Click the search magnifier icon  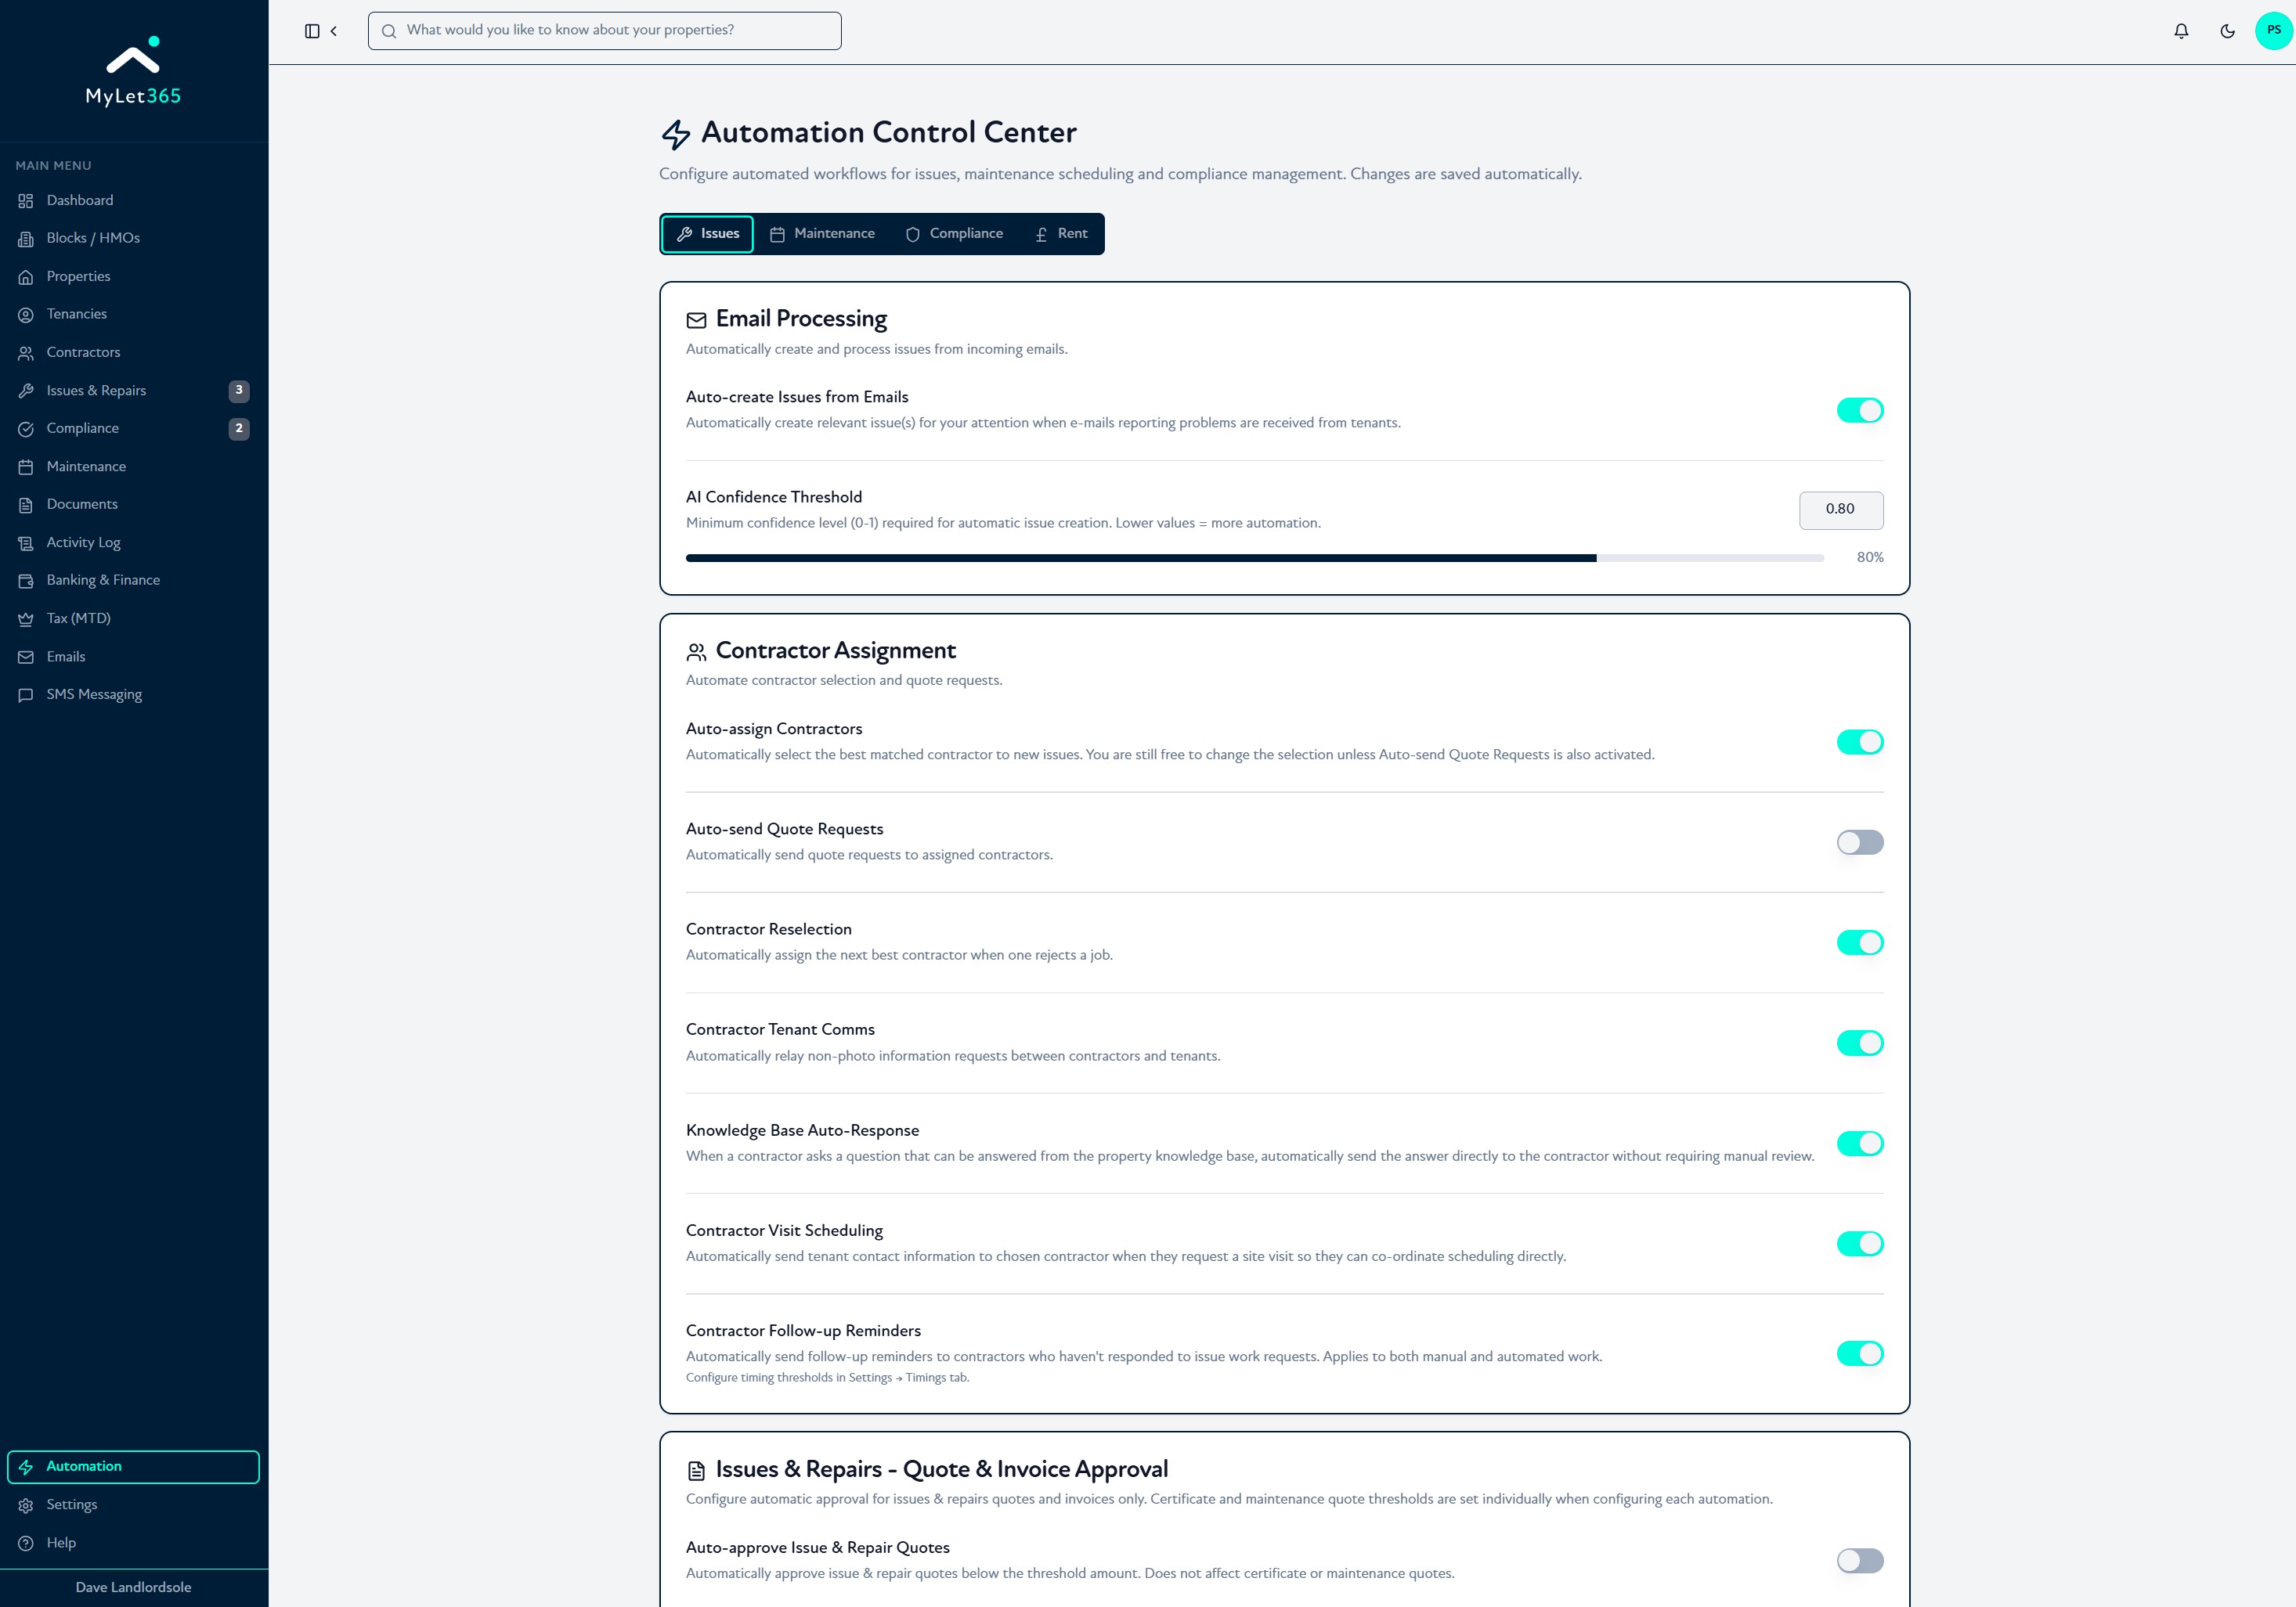tap(389, 31)
